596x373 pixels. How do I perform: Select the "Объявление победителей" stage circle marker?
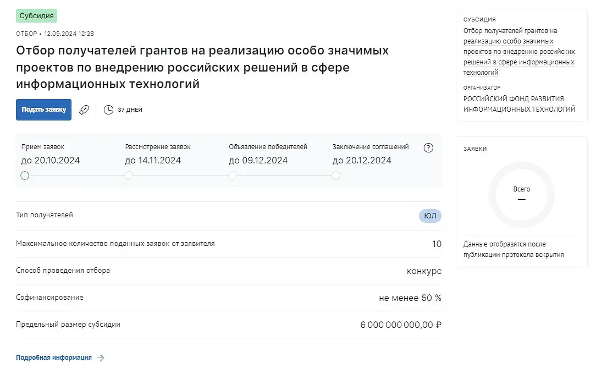pos(233,175)
